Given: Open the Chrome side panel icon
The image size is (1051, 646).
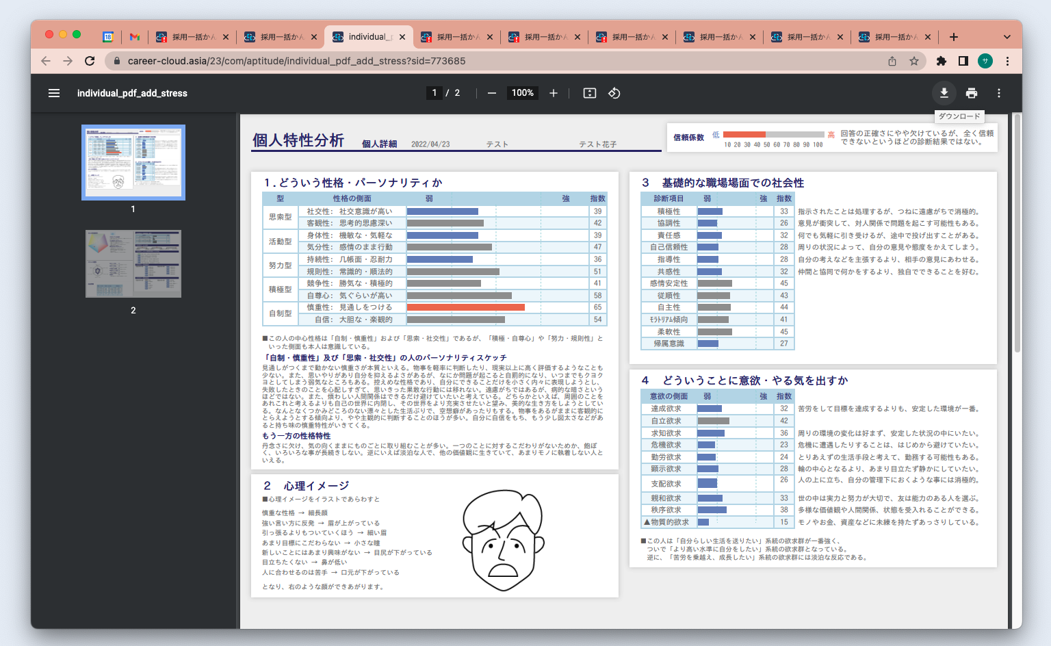Looking at the screenshot, I should coord(963,61).
